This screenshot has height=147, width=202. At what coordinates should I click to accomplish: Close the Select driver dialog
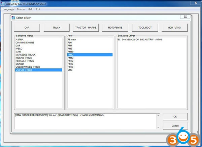pyautogui.click(x=185, y=17)
